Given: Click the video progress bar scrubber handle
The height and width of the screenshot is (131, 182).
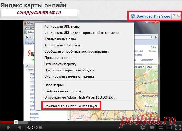Looking at the screenshot, I should coord(16,122).
